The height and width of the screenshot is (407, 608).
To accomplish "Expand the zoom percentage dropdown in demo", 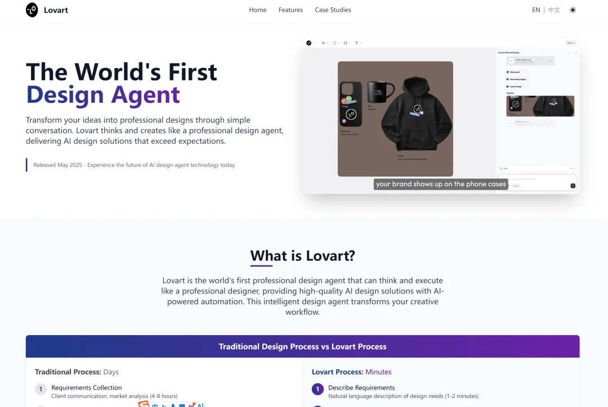I will click(571, 43).
